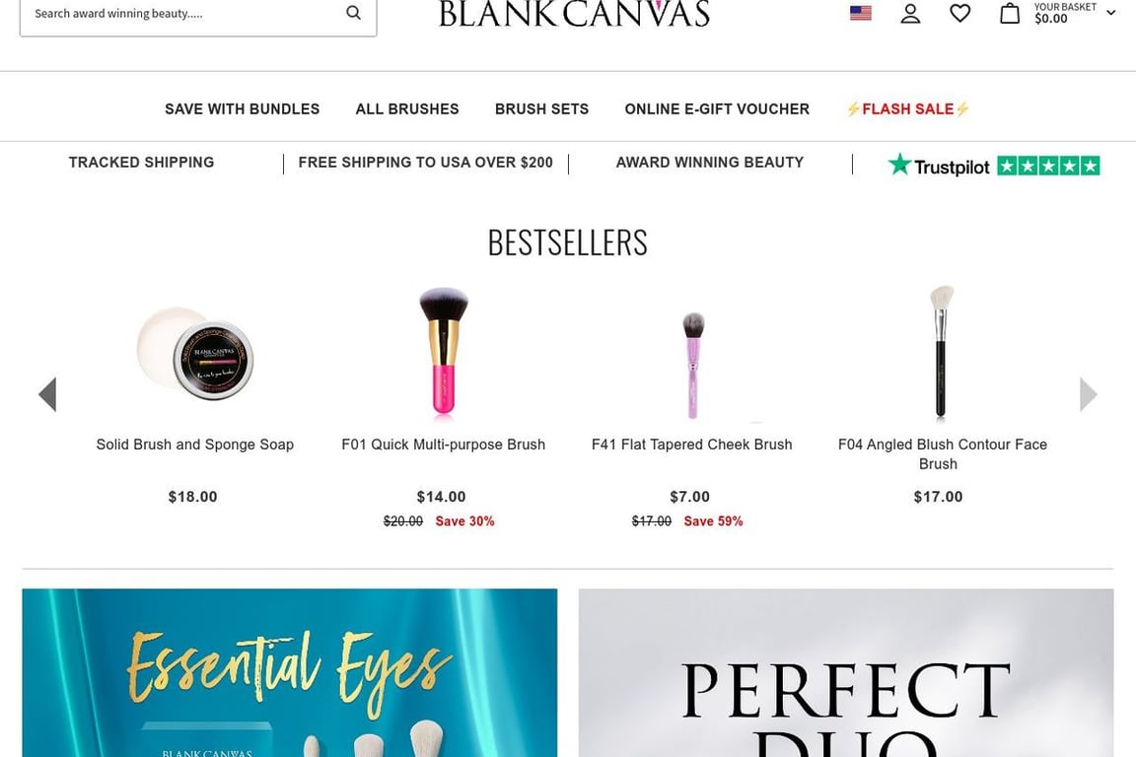Go to previous bestsellers with left arrow

point(47,394)
